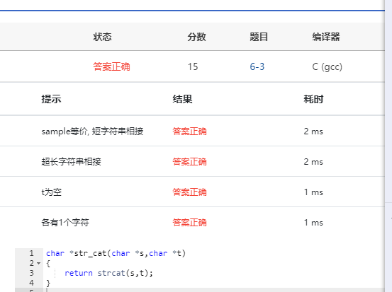Click the overall 答案正确 status in red
This screenshot has width=392, height=292.
(x=111, y=66)
